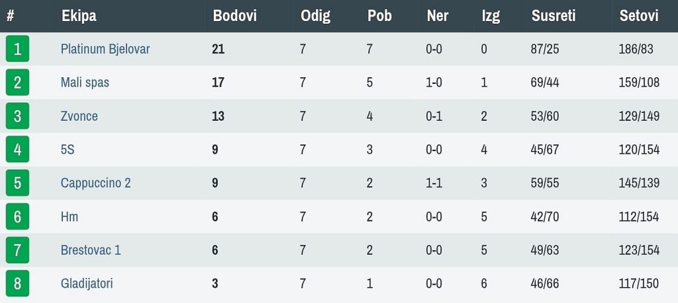Click the Ekipa column header
Viewport: 678px width, 303px height.
tap(79, 16)
